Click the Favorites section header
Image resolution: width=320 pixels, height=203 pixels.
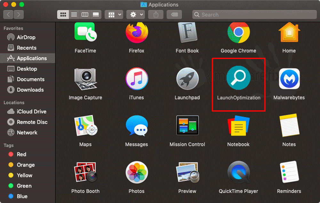tap(13, 29)
